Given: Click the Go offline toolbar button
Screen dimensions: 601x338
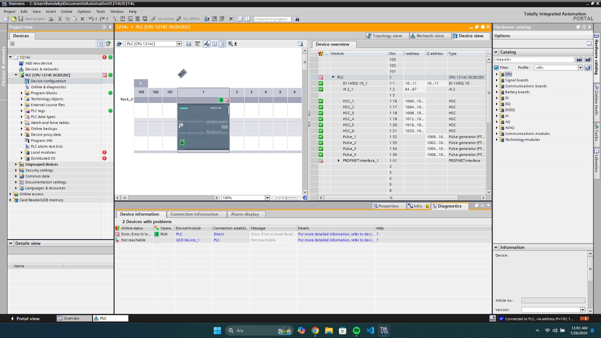Looking at the screenshot, I should [188, 19].
